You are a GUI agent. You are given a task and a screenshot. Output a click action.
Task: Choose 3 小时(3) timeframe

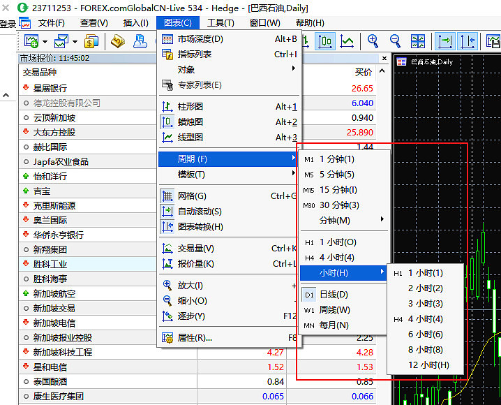pos(425,304)
